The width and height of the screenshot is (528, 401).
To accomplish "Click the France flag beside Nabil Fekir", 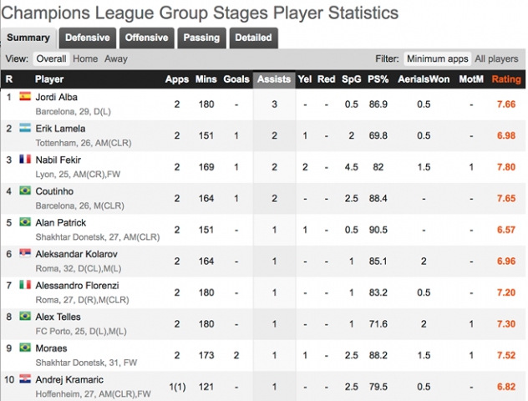I will tap(25, 160).
